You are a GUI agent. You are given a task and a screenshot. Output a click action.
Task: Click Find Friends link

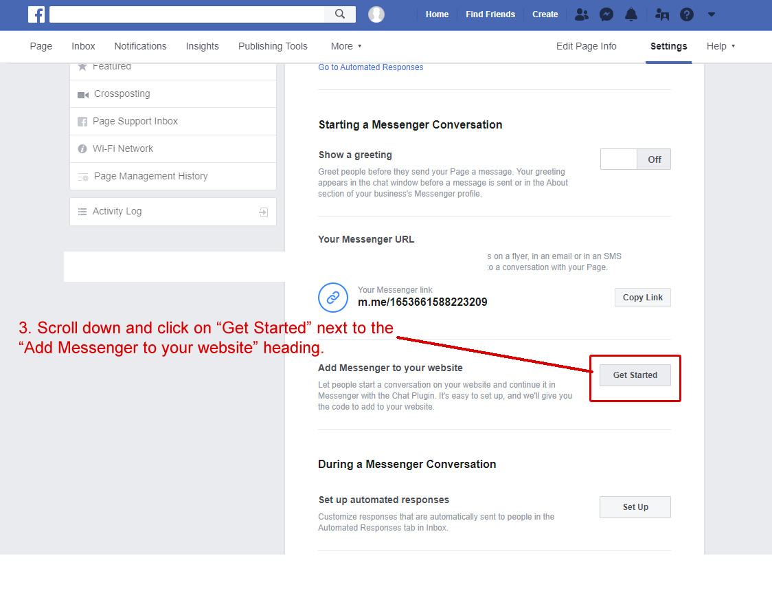pos(490,14)
